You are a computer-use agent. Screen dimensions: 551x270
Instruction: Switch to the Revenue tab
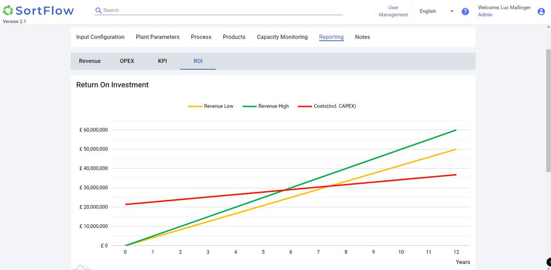pyautogui.click(x=90, y=60)
